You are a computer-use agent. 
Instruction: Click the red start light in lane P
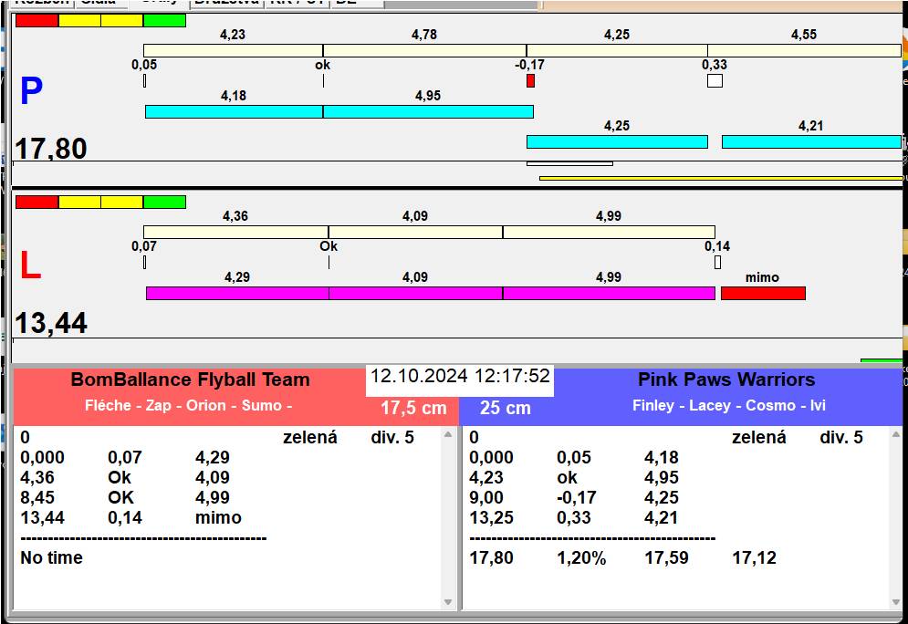(x=37, y=20)
